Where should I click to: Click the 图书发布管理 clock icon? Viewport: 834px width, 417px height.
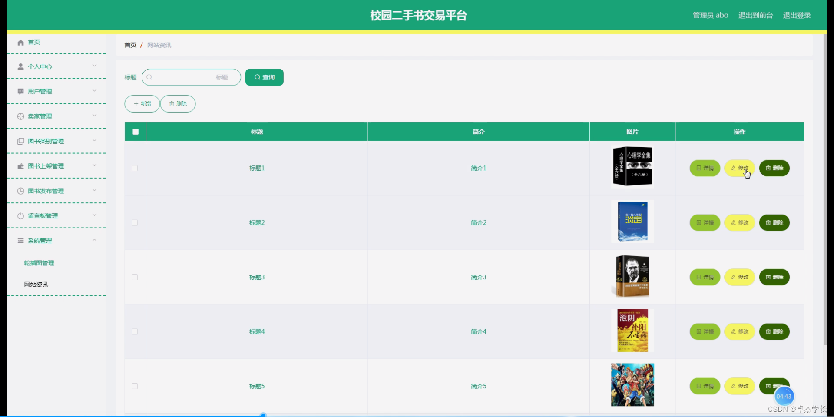coord(20,190)
